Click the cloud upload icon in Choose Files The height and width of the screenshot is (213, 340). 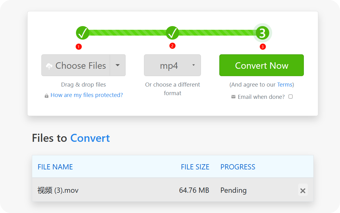pyautogui.click(x=49, y=66)
